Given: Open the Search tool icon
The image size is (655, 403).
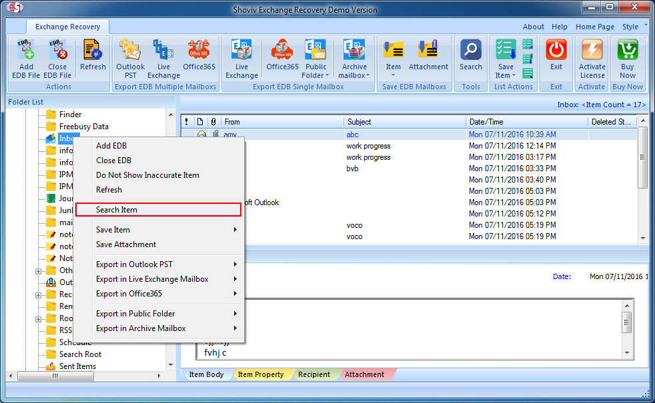Looking at the screenshot, I should tap(470, 52).
